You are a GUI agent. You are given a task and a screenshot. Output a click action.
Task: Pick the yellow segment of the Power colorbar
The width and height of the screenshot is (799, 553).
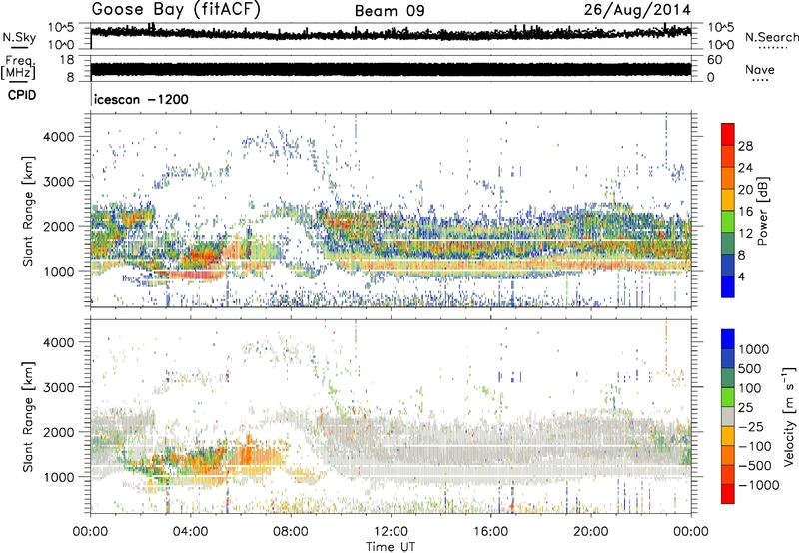click(728, 200)
